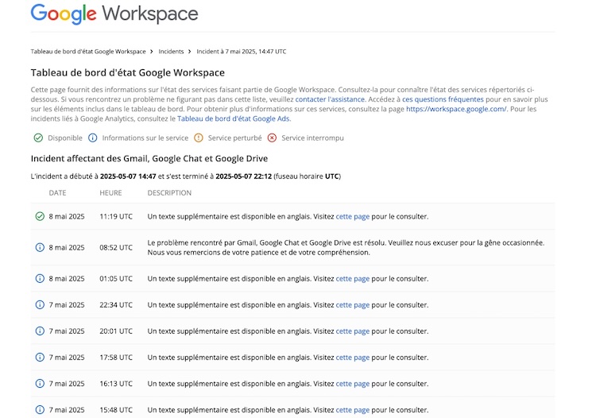Open the Tableau de bord breadcrumb link
596x418 pixels.
click(88, 52)
